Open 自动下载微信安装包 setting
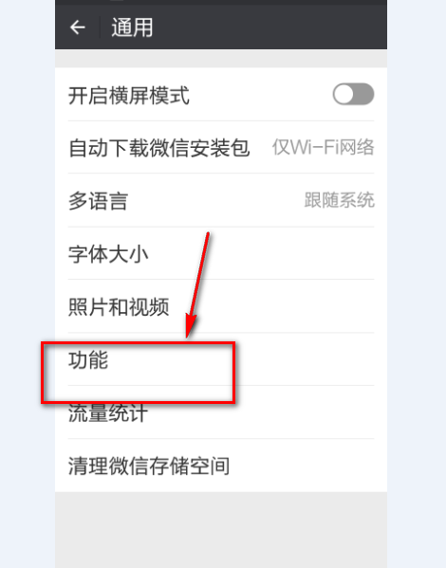The width and height of the screenshot is (446, 568). 221,147
